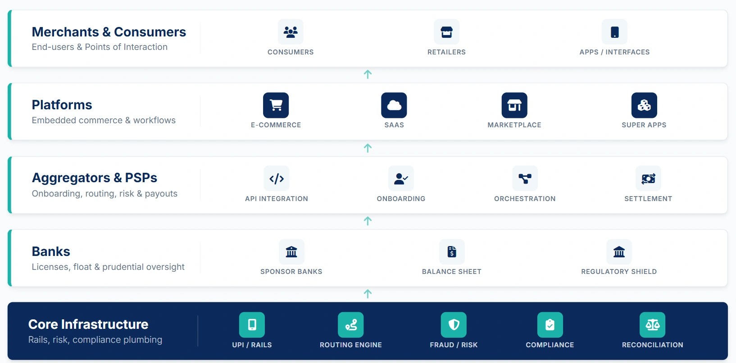Select the Balance Sheet invoice icon
Screen dimensions: 736x363
click(x=452, y=252)
